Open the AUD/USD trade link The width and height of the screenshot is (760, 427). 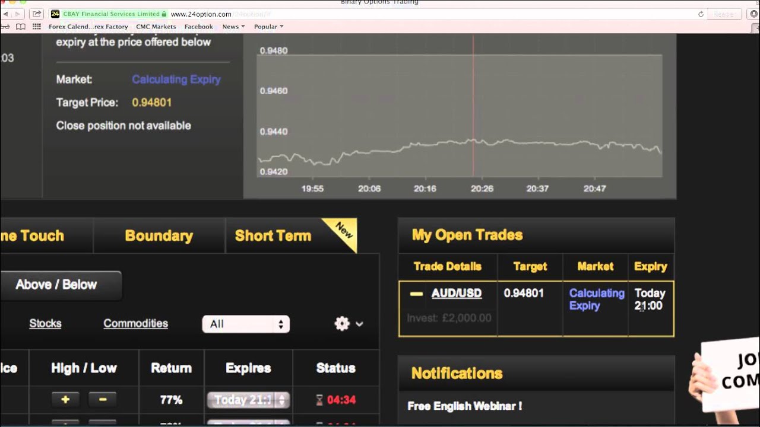click(457, 293)
